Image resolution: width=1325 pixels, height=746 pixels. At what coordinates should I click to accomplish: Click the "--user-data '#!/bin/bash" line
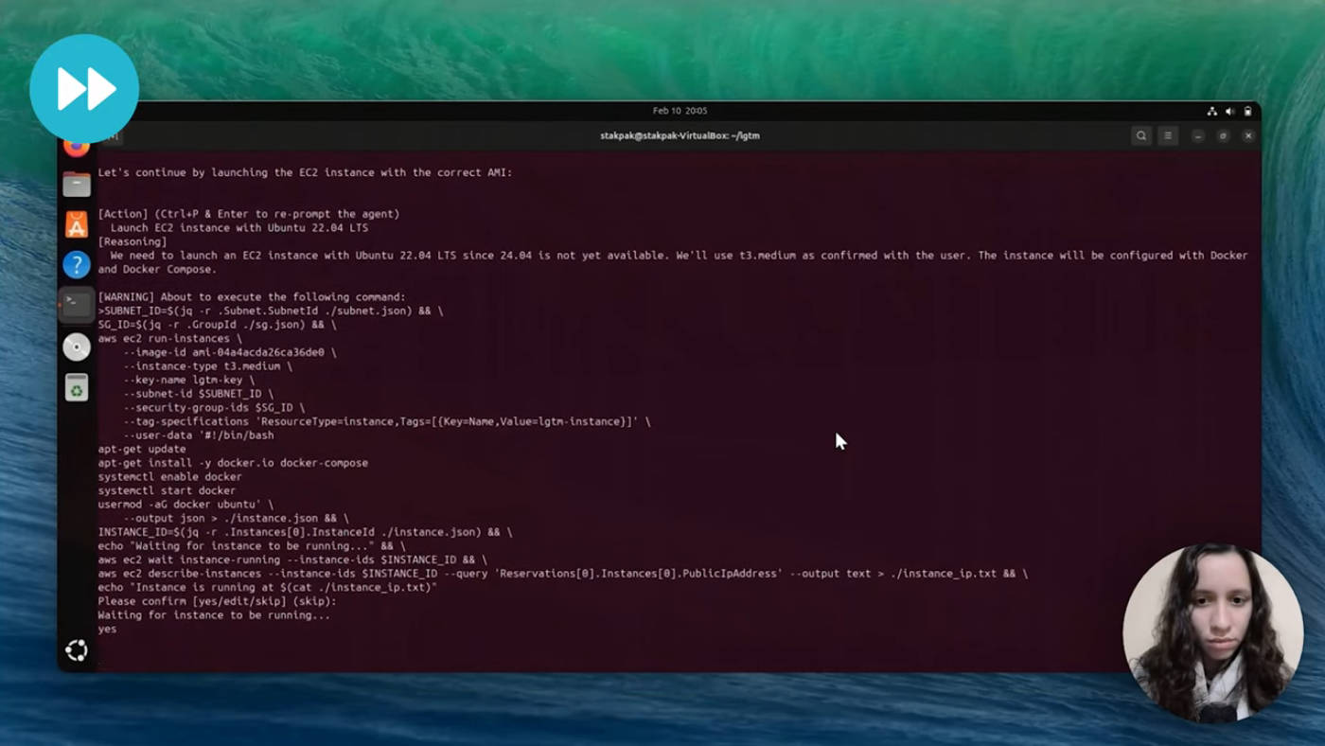[x=198, y=435]
